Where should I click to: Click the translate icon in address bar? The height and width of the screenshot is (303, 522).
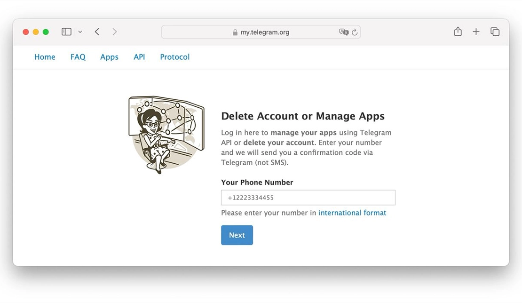point(343,32)
